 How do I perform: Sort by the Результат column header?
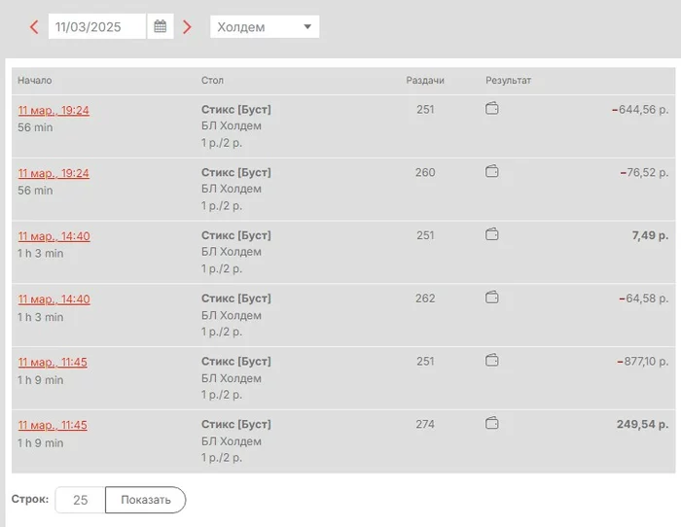[x=509, y=80]
